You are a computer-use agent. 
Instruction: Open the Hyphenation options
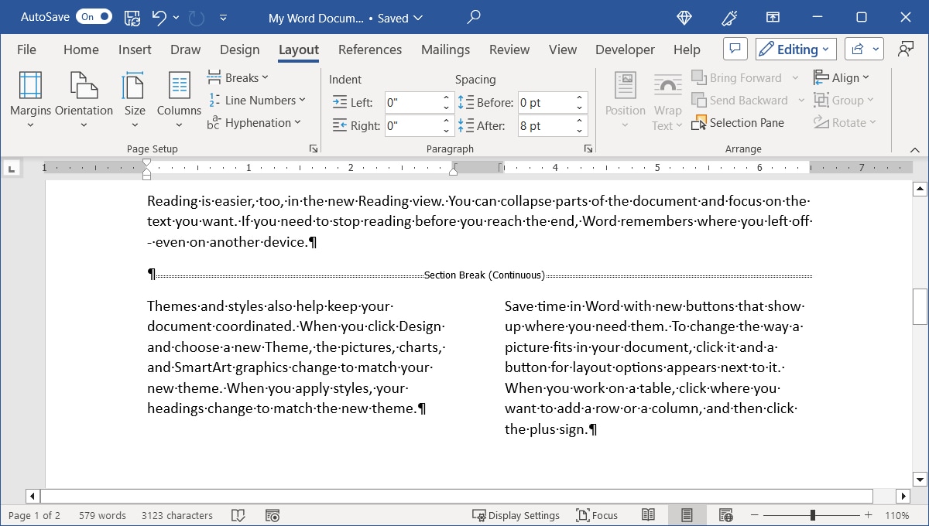255,122
